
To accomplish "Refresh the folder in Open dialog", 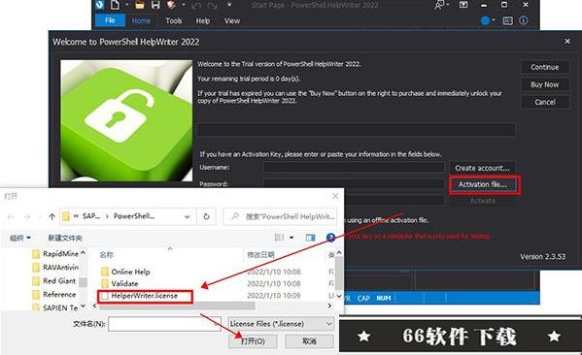I will (206, 216).
